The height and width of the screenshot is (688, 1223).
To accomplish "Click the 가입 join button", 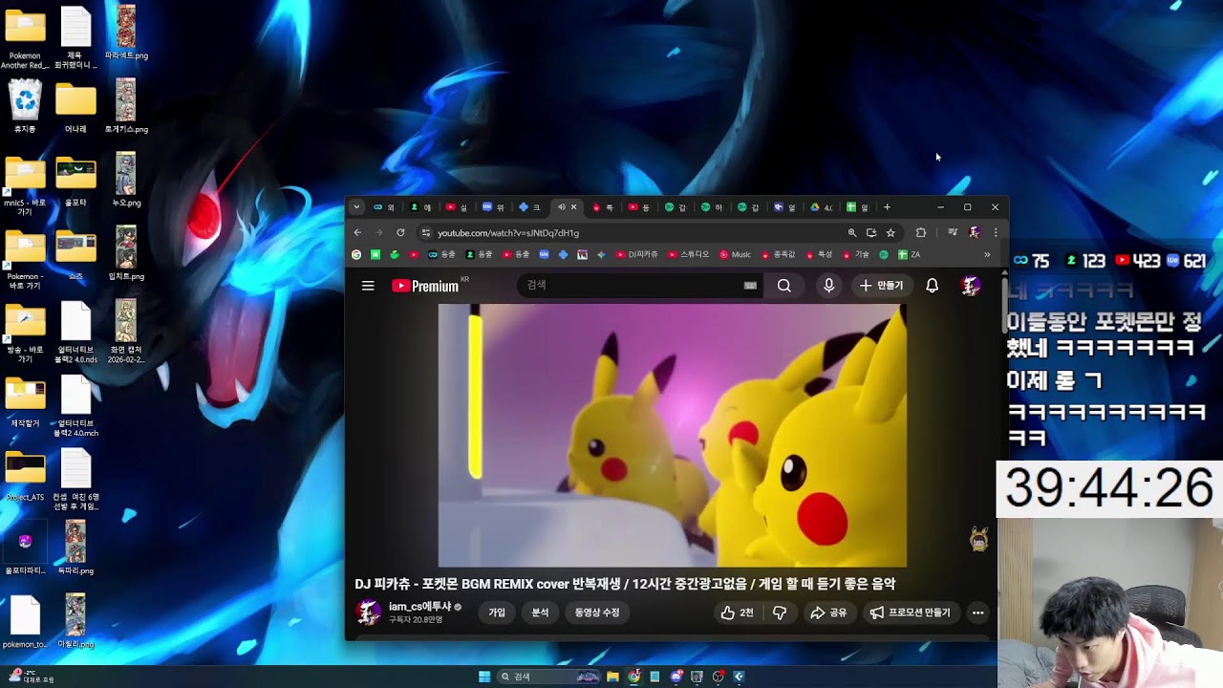I will point(497,613).
